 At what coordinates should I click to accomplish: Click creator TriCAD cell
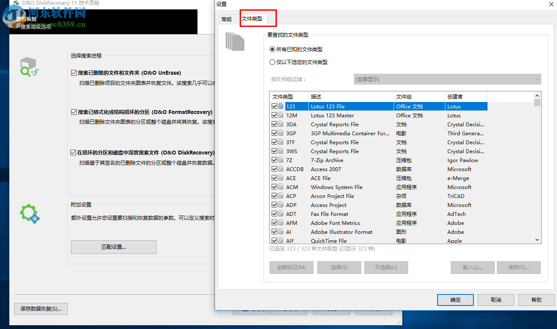click(x=456, y=196)
